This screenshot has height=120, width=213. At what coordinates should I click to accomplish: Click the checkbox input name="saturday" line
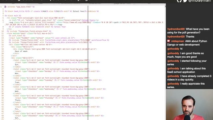(x=60, y=116)
